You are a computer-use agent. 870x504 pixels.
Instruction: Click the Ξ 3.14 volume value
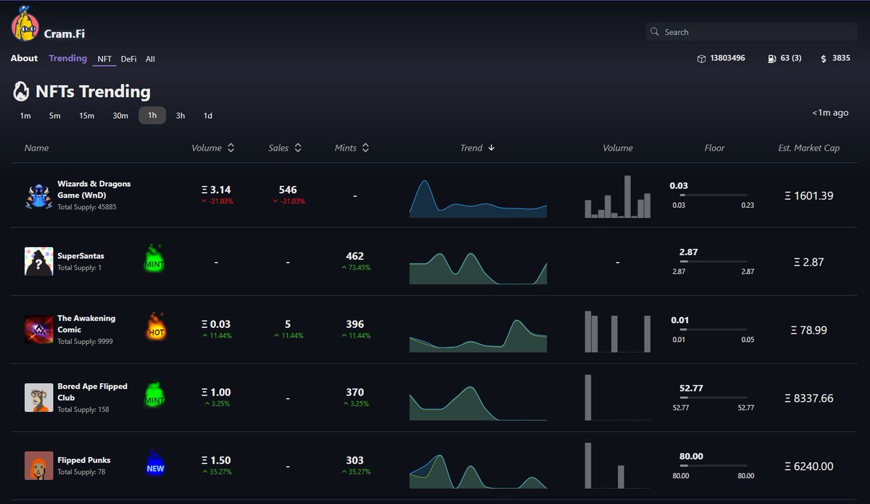coord(216,190)
